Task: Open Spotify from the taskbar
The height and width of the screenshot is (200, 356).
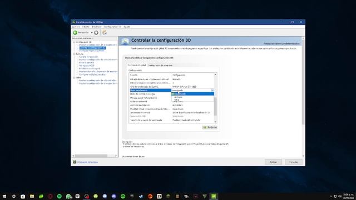Action: click(60, 196)
